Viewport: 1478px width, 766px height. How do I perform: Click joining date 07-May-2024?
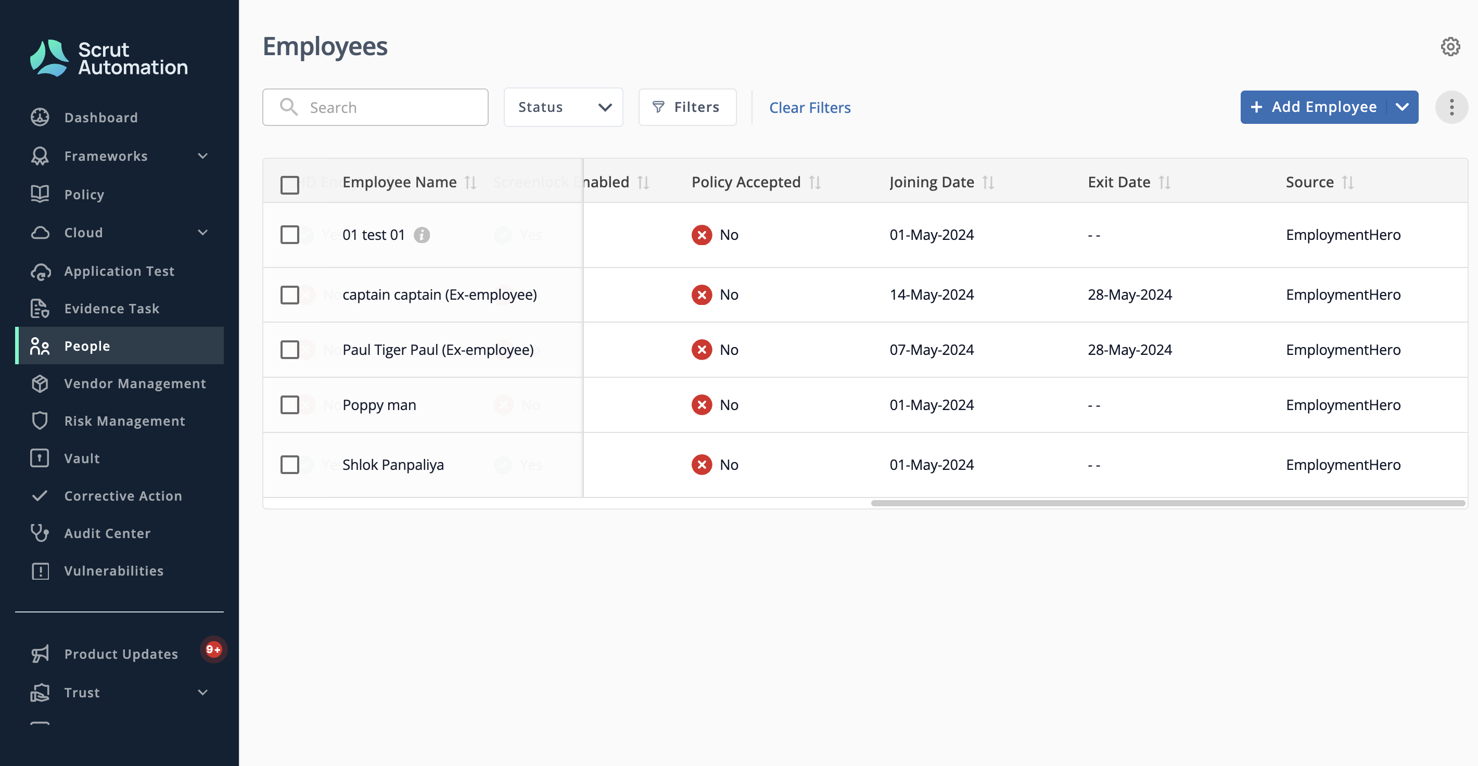tap(932, 349)
